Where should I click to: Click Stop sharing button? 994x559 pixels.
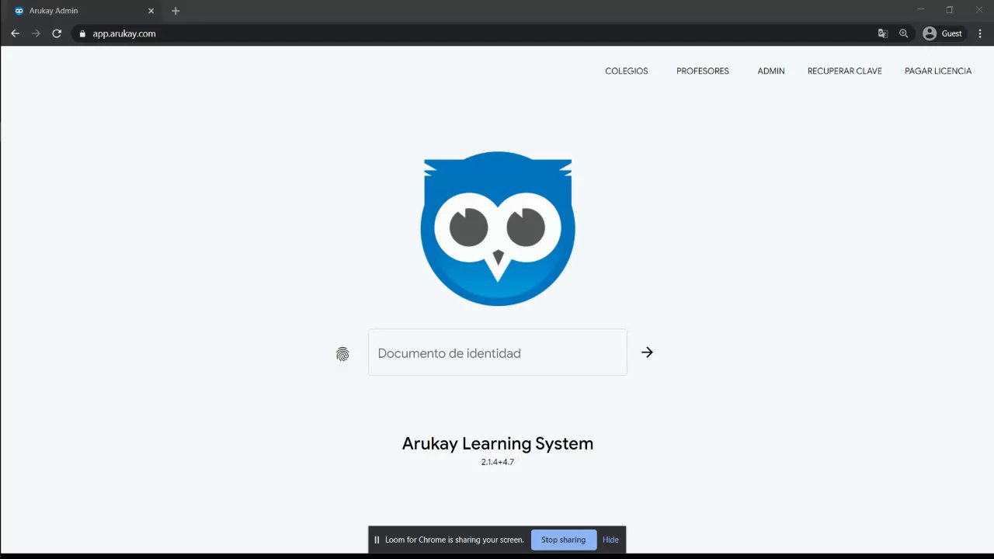tap(564, 540)
